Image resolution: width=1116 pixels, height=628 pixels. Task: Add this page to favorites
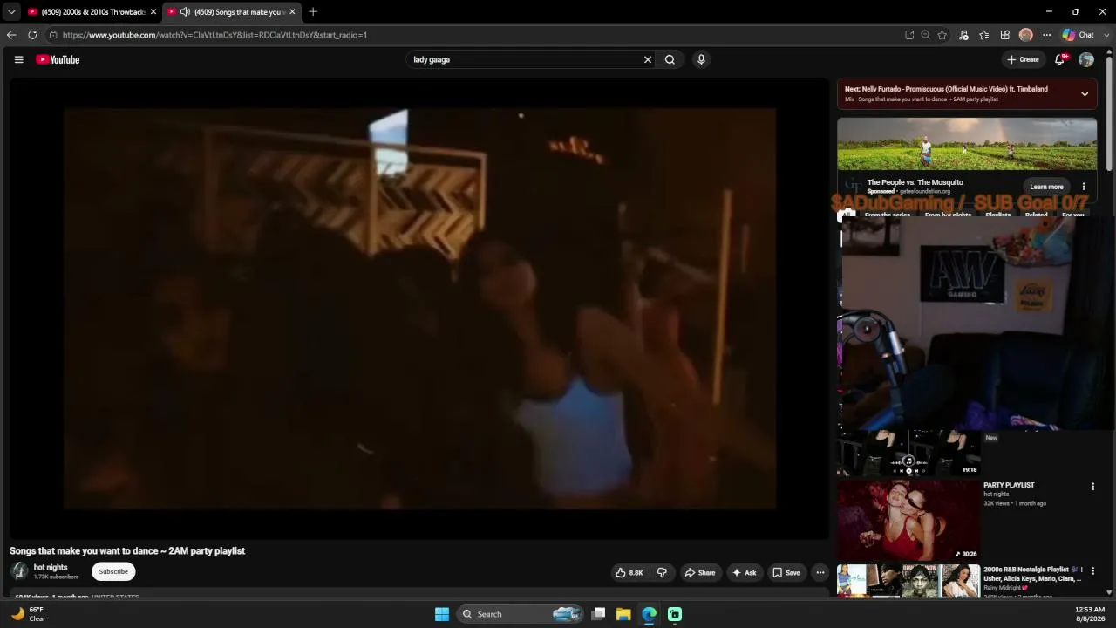click(942, 35)
